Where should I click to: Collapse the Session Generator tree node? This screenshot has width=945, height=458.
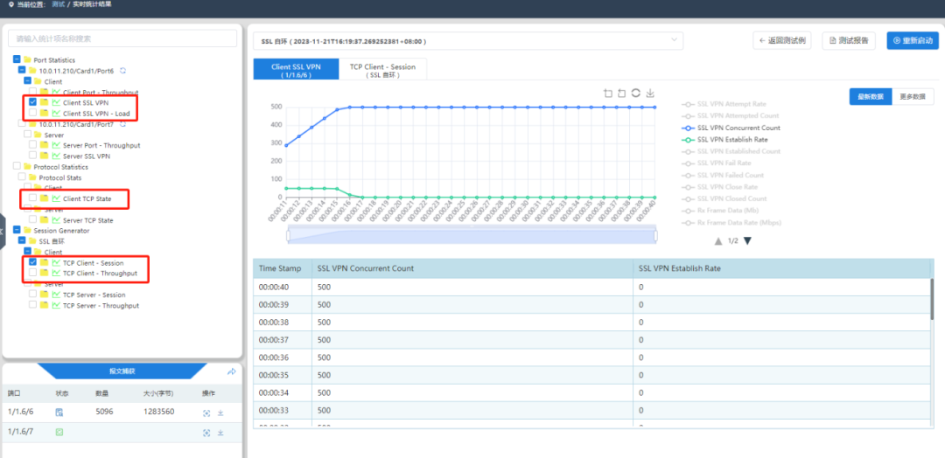(17, 231)
